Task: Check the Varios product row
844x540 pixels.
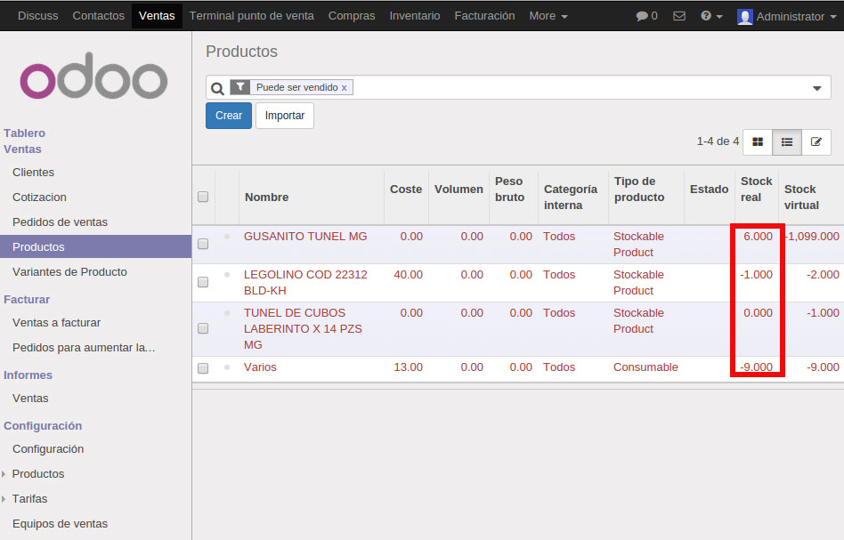Action: point(203,368)
